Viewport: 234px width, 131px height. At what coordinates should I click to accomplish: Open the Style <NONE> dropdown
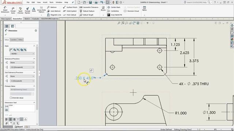coord(22,53)
